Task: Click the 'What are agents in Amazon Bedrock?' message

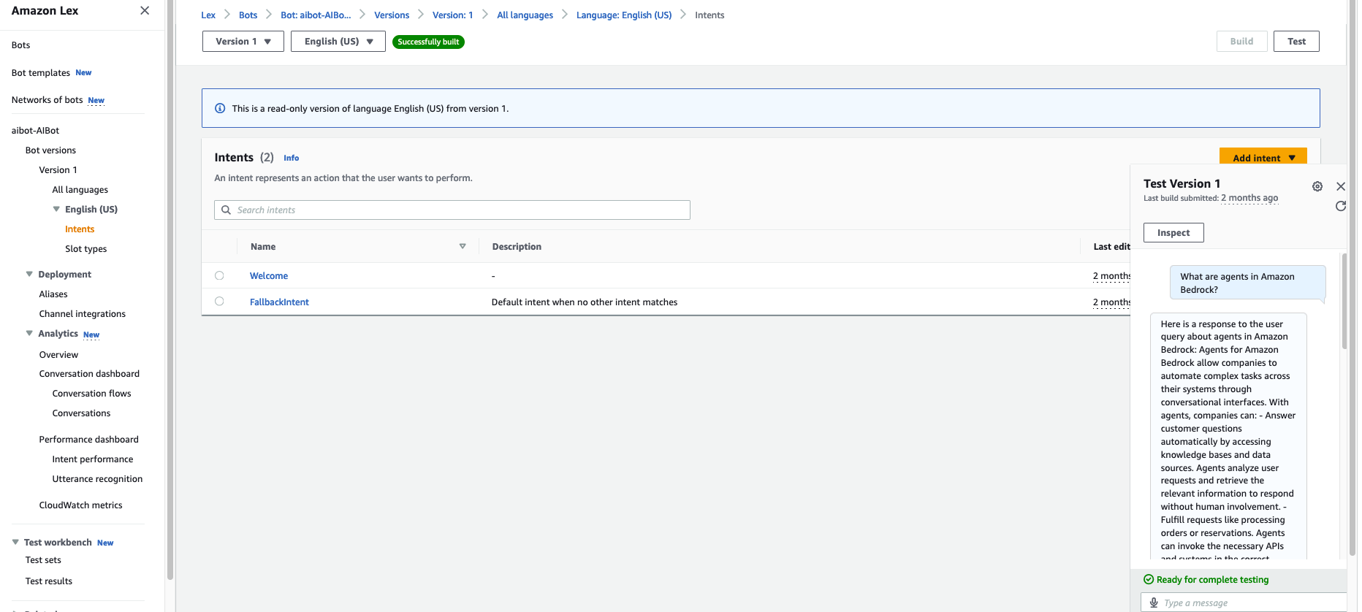Action: (1247, 283)
